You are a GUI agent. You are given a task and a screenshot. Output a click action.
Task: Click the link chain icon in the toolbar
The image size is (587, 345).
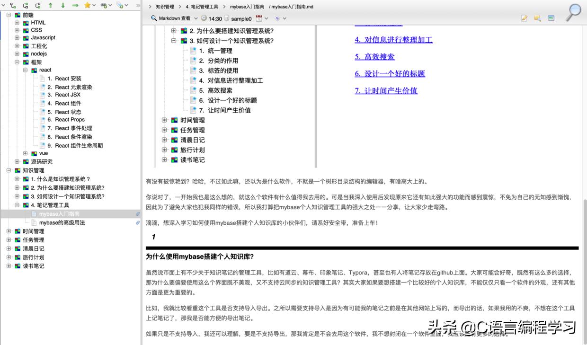point(104,5)
